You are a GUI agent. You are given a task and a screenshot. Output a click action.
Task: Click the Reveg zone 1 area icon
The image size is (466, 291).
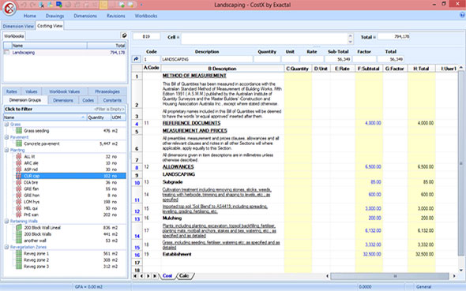pyautogui.click(x=19, y=254)
